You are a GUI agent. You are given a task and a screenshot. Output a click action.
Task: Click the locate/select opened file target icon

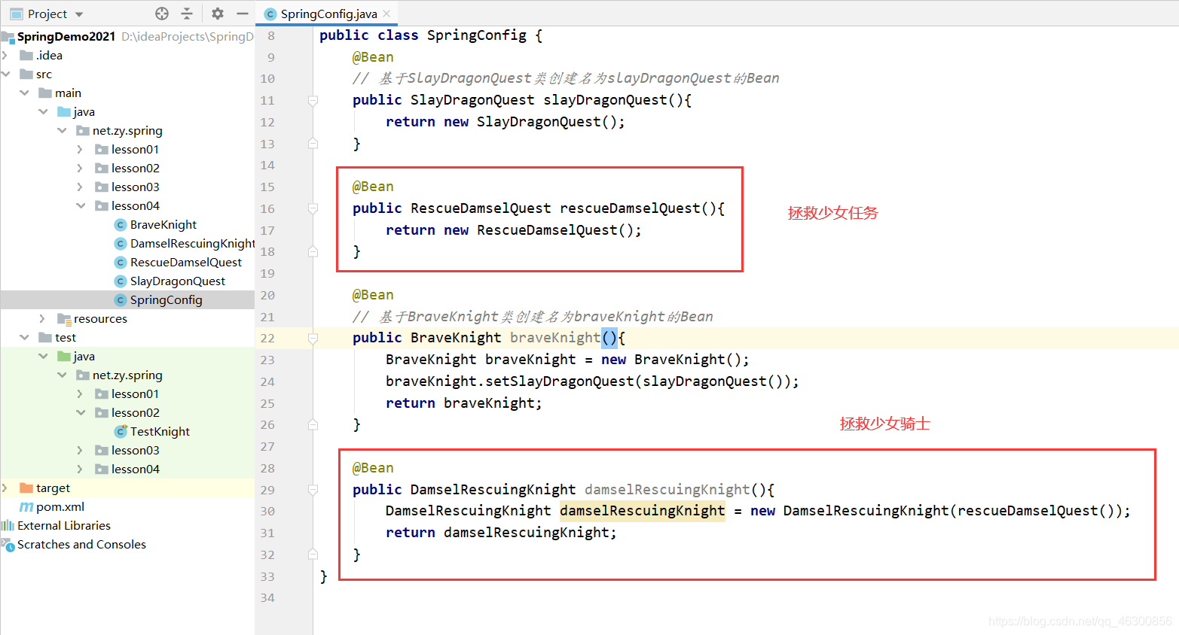pos(162,14)
